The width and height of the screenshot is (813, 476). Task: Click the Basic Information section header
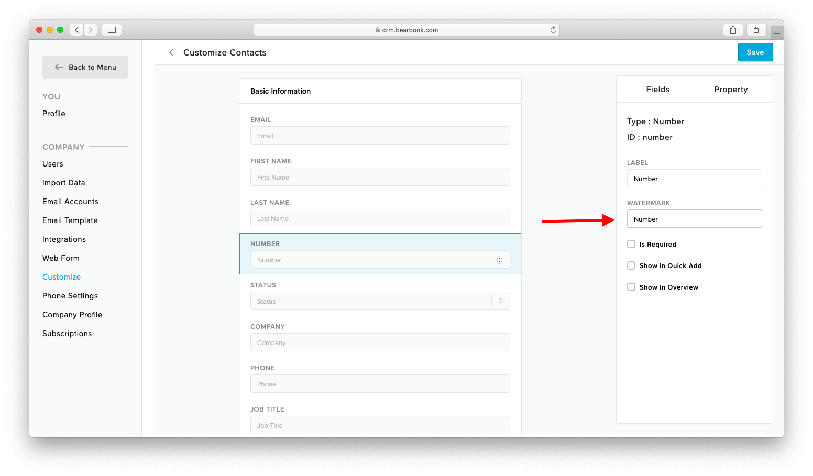(280, 91)
